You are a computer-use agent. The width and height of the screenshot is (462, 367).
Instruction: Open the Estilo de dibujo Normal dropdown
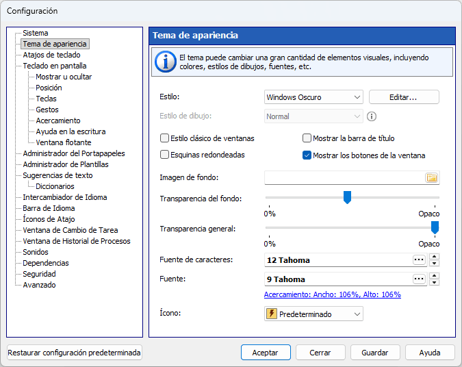click(x=313, y=116)
